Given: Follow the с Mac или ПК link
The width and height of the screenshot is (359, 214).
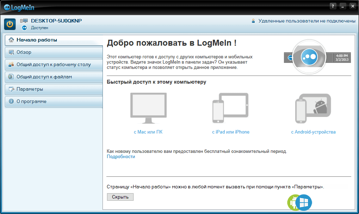Looking at the screenshot, I should [x=148, y=132].
